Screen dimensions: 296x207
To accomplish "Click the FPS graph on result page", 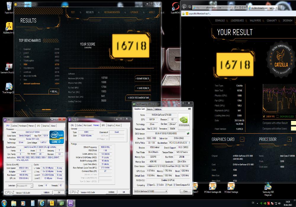I will click(279, 99).
